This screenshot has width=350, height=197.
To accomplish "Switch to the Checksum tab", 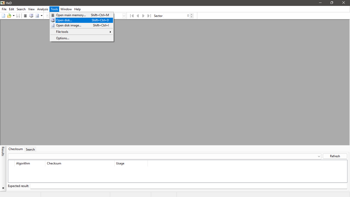I will click(x=16, y=149).
